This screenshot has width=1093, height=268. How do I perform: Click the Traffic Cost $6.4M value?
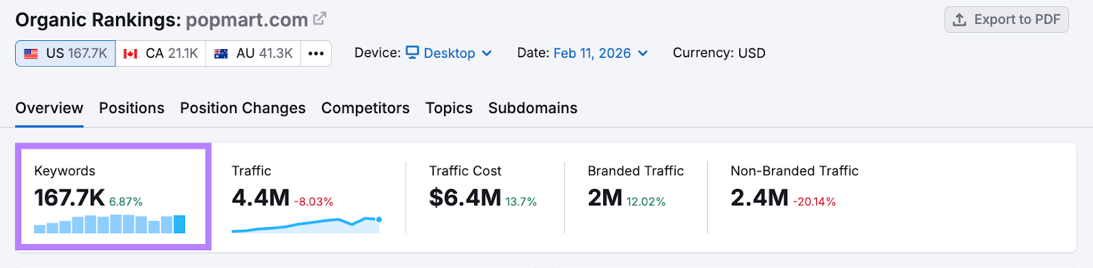(x=465, y=198)
